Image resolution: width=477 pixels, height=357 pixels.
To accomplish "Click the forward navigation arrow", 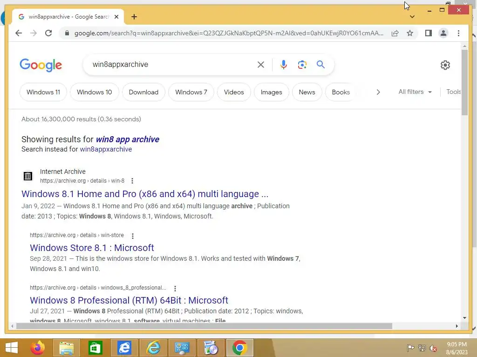I will click(x=34, y=33).
